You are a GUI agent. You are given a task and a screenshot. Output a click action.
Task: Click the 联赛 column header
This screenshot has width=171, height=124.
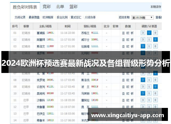(26, 26)
